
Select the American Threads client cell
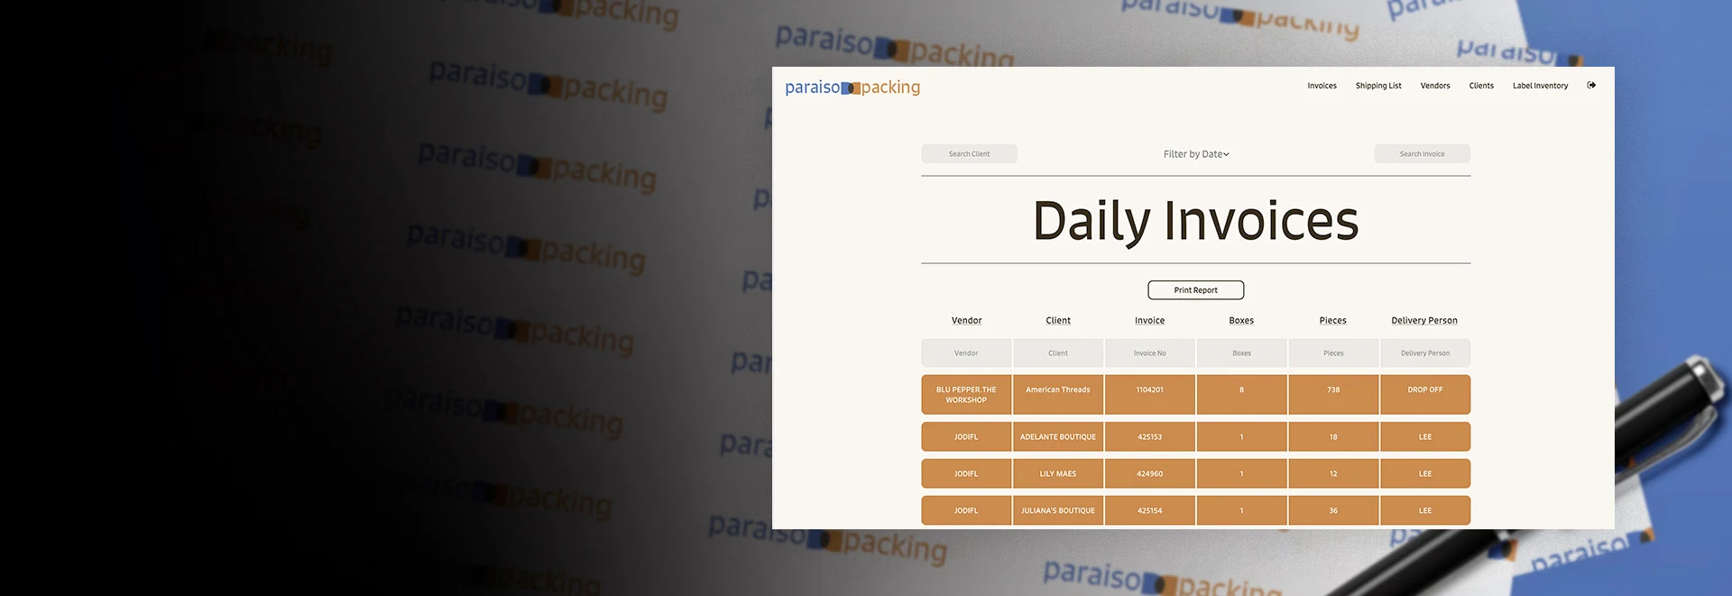pyautogui.click(x=1058, y=395)
